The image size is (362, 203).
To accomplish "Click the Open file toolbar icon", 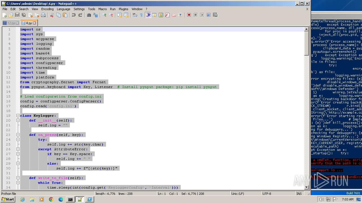I will 11,15.
